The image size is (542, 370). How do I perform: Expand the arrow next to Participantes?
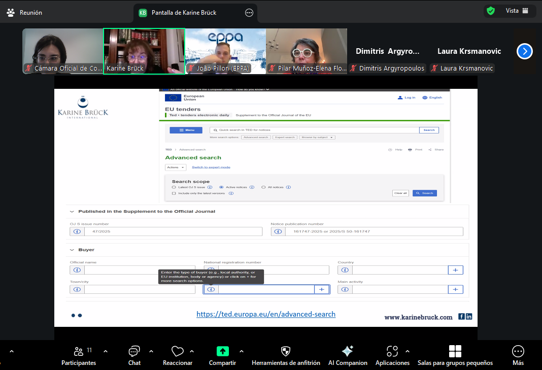(106, 351)
